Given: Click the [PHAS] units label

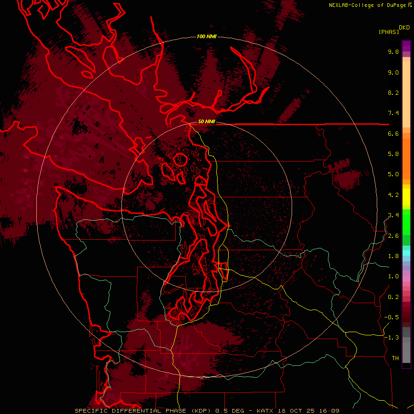Looking at the screenshot, I should point(389,32).
